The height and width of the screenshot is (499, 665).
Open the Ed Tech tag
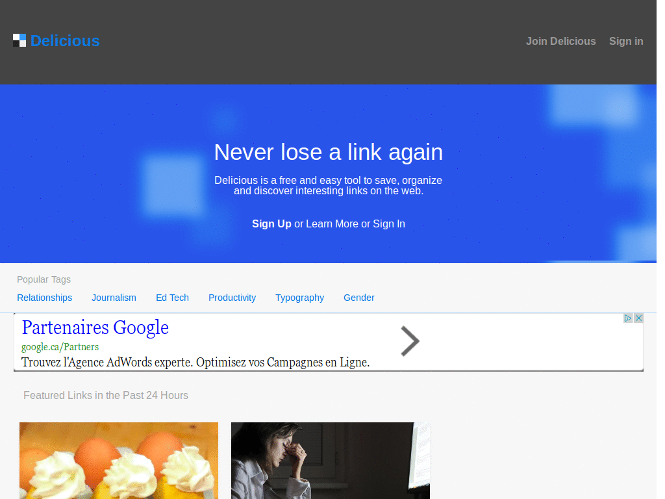coord(172,298)
